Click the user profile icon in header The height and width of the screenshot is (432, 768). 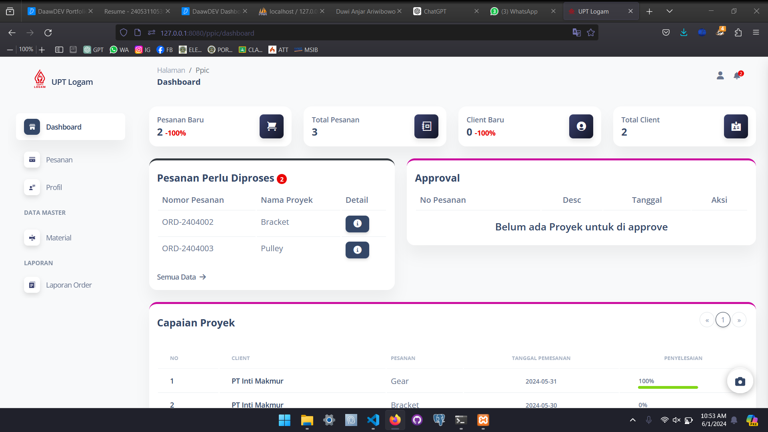coord(720,76)
